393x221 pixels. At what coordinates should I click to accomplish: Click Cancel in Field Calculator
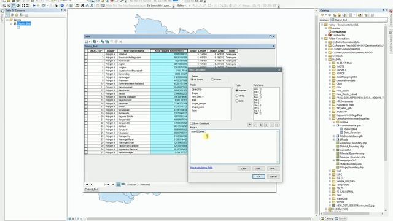pos(273,177)
